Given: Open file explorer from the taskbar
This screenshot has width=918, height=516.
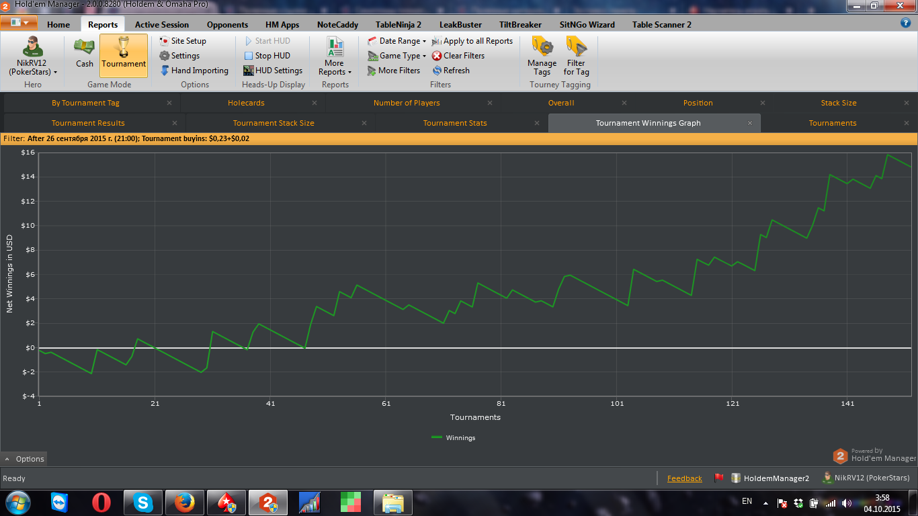Looking at the screenshot, I should (392, 503).
